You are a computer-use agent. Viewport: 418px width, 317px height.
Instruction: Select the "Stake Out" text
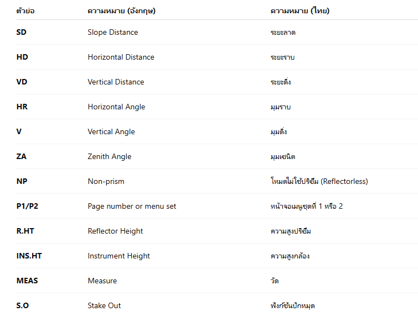tap(104, 305)
